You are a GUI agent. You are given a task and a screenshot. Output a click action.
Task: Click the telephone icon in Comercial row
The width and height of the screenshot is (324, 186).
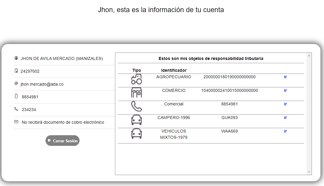(137, 106)
